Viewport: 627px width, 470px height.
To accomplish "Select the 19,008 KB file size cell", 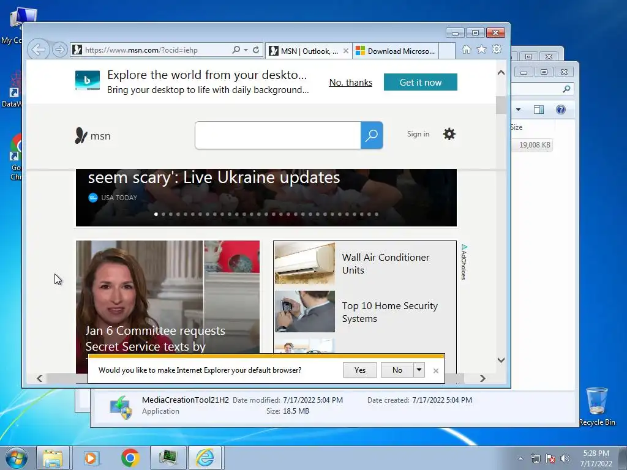I will click(x=534, y=144).
